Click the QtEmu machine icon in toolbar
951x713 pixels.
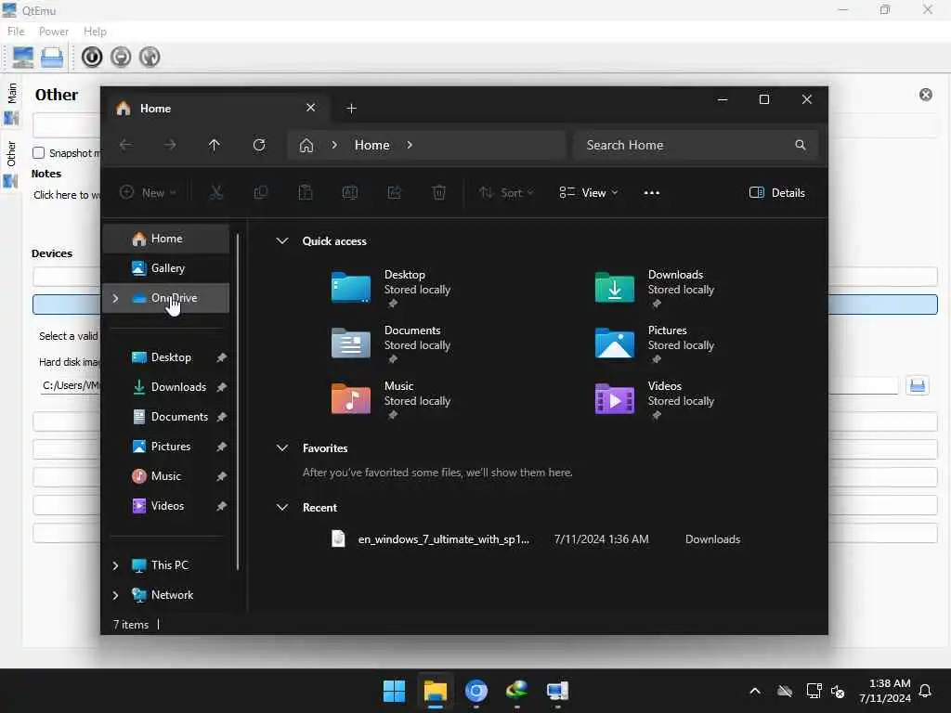tap(23, 57)
